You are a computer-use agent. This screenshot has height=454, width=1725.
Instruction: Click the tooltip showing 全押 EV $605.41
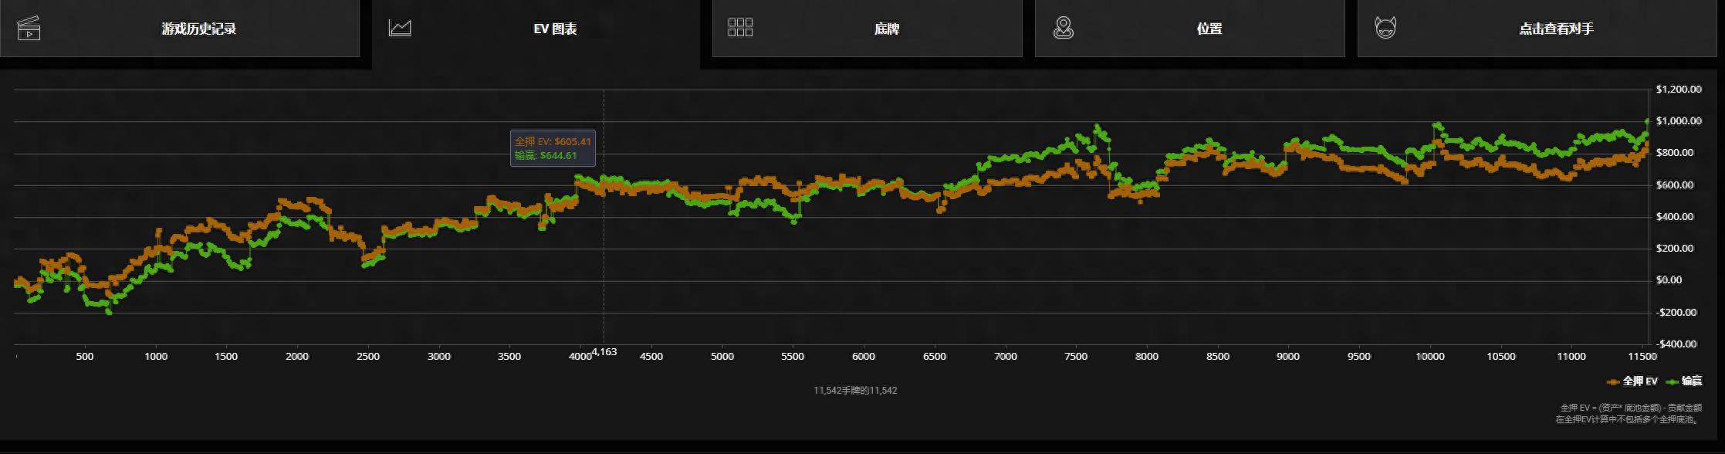(553, 148)
